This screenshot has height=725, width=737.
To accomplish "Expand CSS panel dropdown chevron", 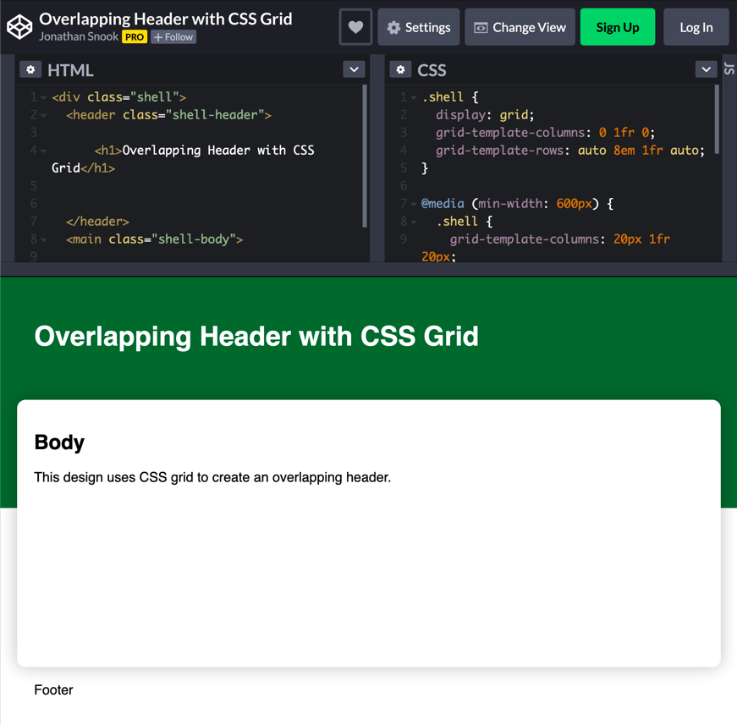I will 706,69.
